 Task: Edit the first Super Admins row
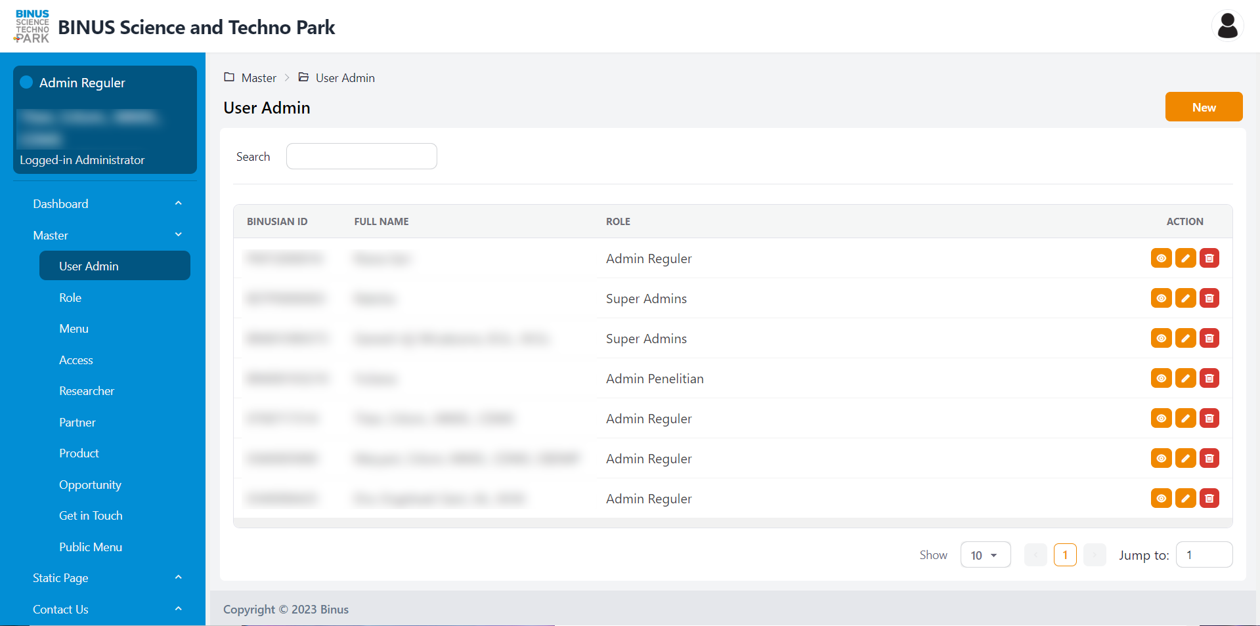pyautogui.click(x=1185, y=299)
